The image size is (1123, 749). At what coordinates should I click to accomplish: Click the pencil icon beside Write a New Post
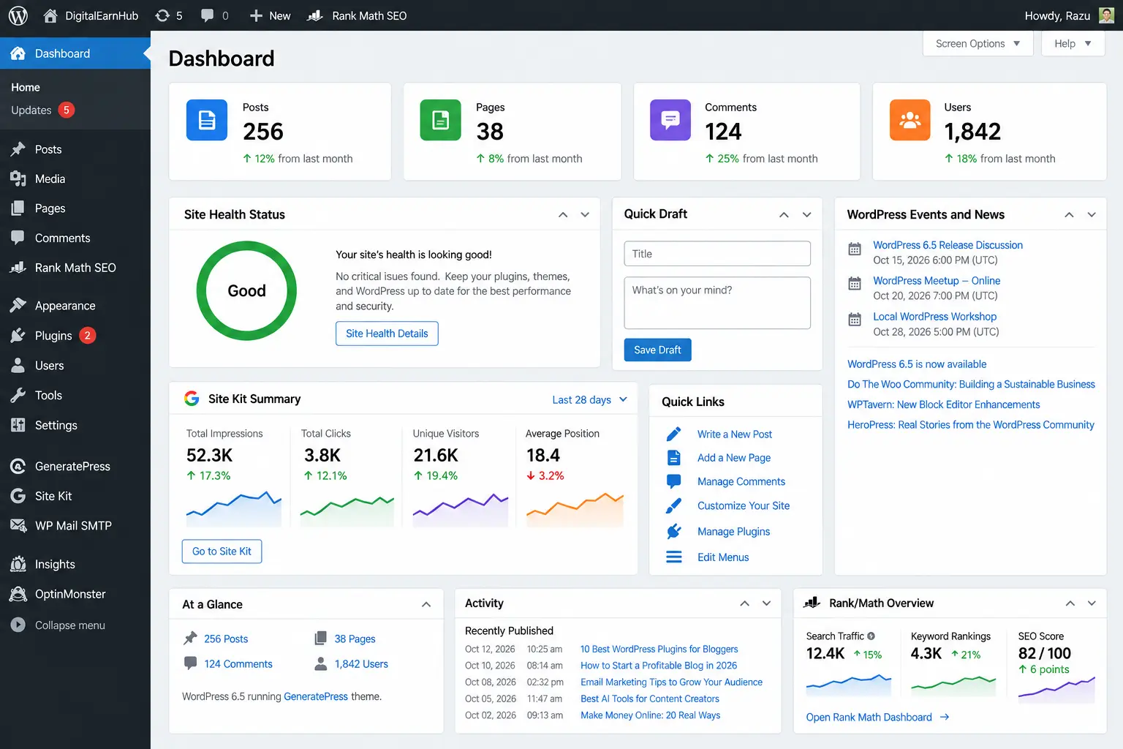(674, 434)
